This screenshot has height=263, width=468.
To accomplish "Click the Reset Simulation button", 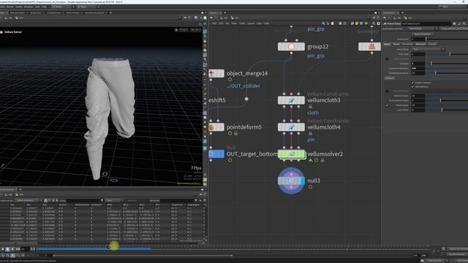I will click(x=422, y=34).
